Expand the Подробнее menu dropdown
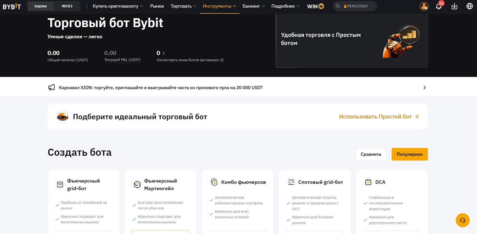The image size is (477, 234). coord(285,6)
